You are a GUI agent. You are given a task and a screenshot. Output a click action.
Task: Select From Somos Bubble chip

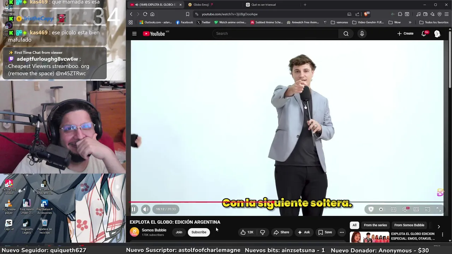pos(409,225)
